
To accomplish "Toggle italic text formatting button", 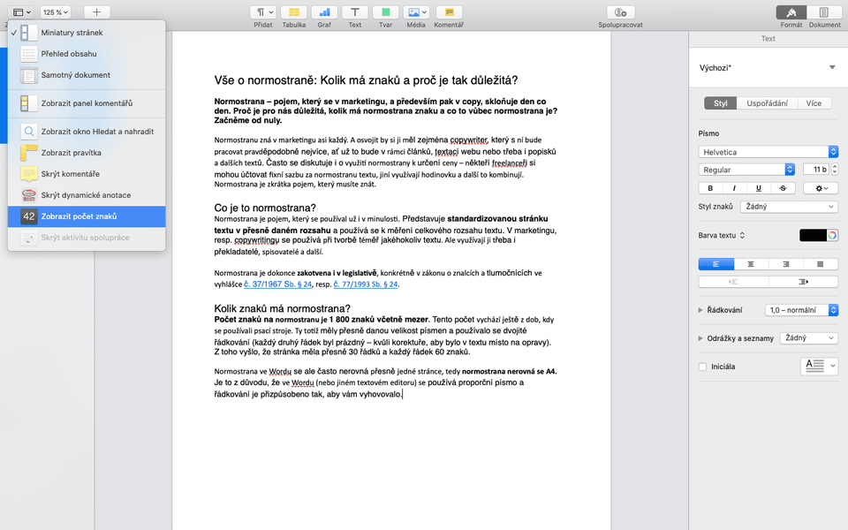I will pos(733,188).
